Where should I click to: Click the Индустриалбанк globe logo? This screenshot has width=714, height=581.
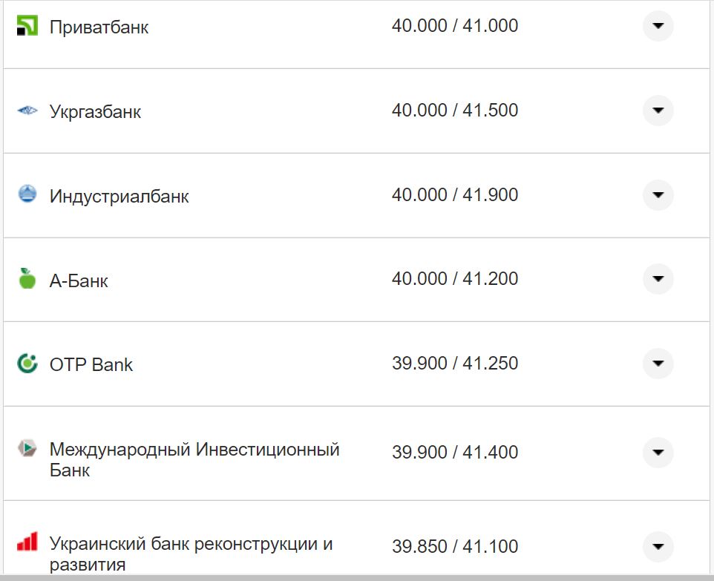pyautogui.click(x=27, y=194)
